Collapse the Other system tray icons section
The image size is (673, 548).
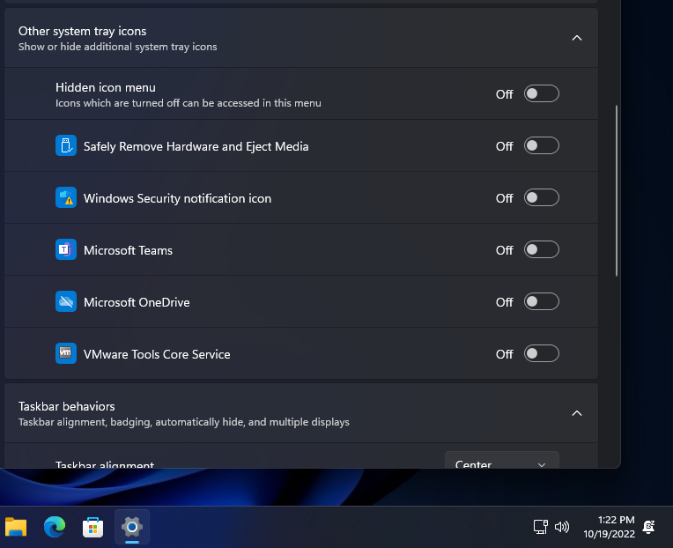(577, 38)
